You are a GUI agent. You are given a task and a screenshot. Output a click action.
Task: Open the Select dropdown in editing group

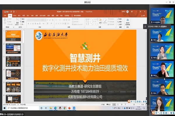pyautogui.click(x=120, y=24)
